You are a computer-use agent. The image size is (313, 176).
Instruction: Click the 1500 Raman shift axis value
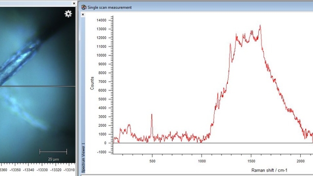pyautogui.click(x=251, y=161)
